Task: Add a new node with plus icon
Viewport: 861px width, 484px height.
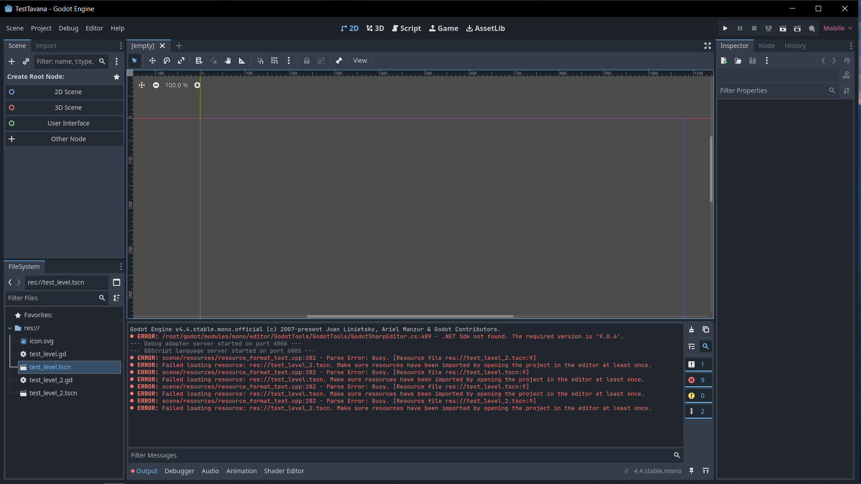Action: coord(12,61)
